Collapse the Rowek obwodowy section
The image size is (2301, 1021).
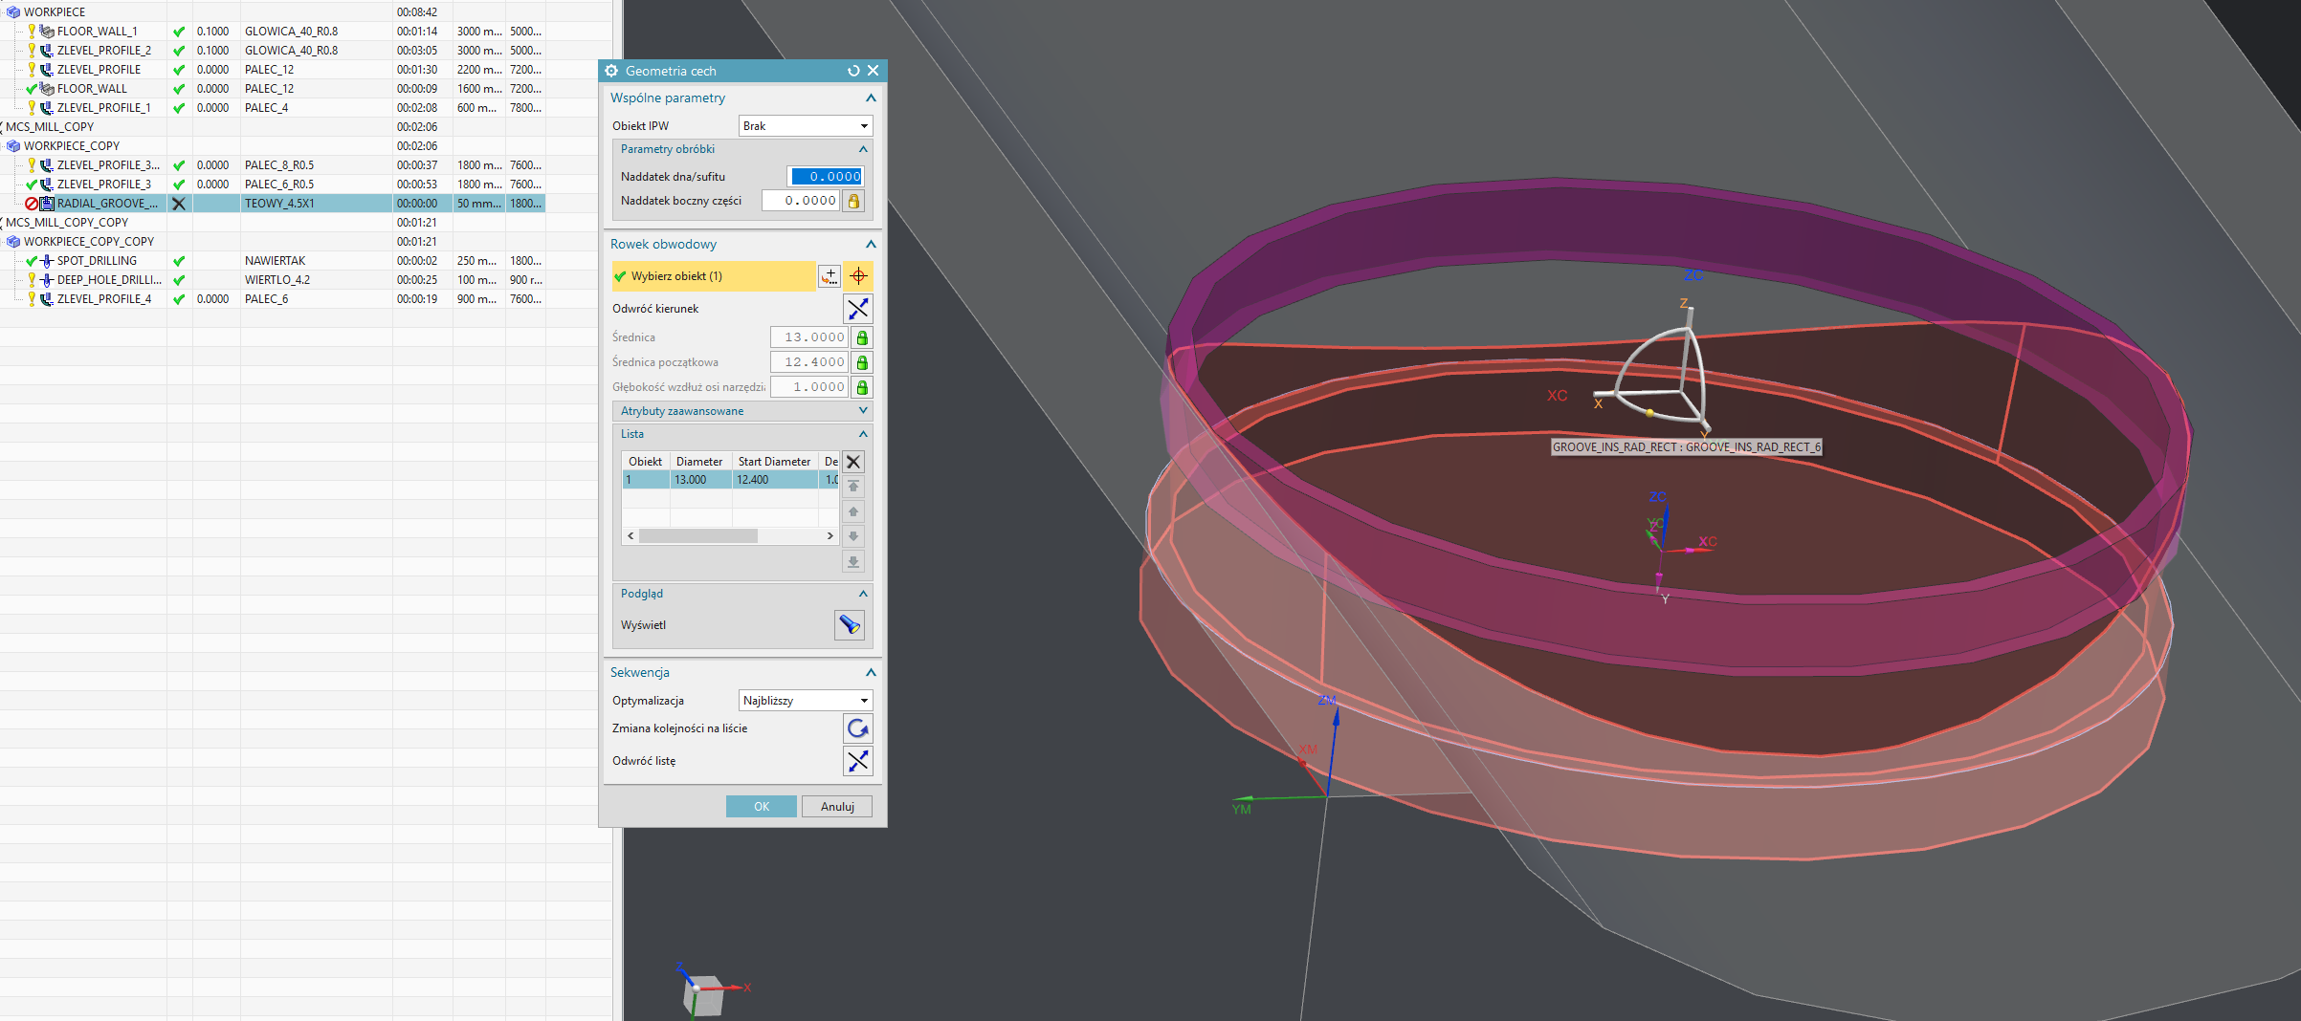[x=871, y=245]
